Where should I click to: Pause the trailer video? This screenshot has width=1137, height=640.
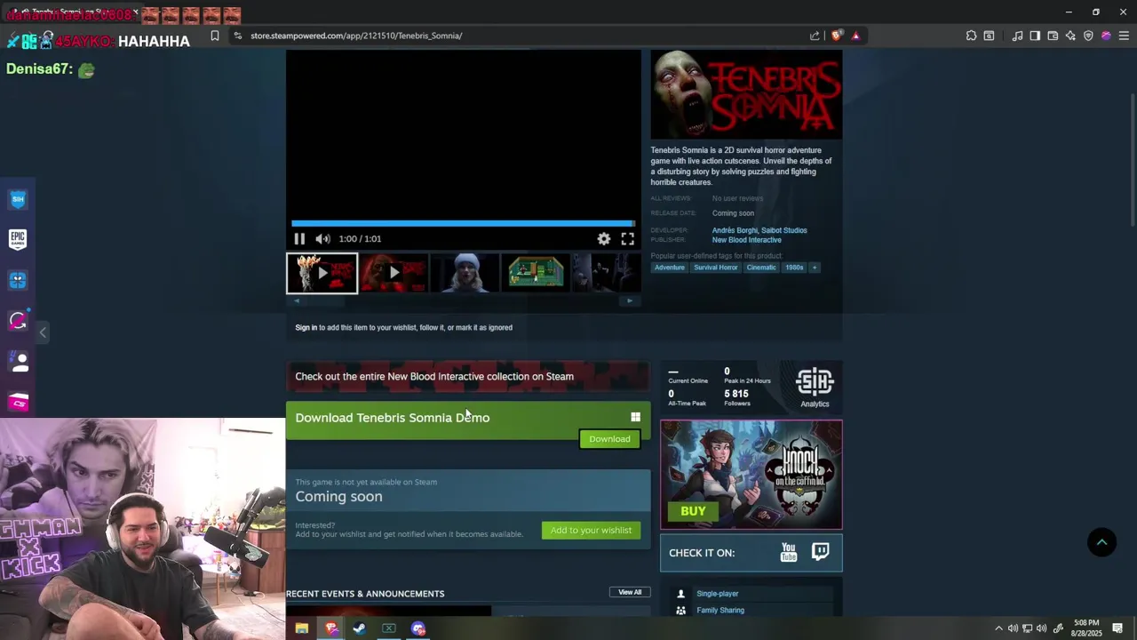[299, 239]
